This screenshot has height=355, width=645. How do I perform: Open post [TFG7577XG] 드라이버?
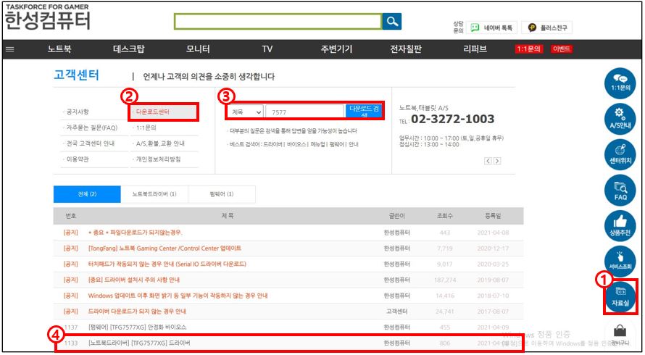click(x=139, y=343)
